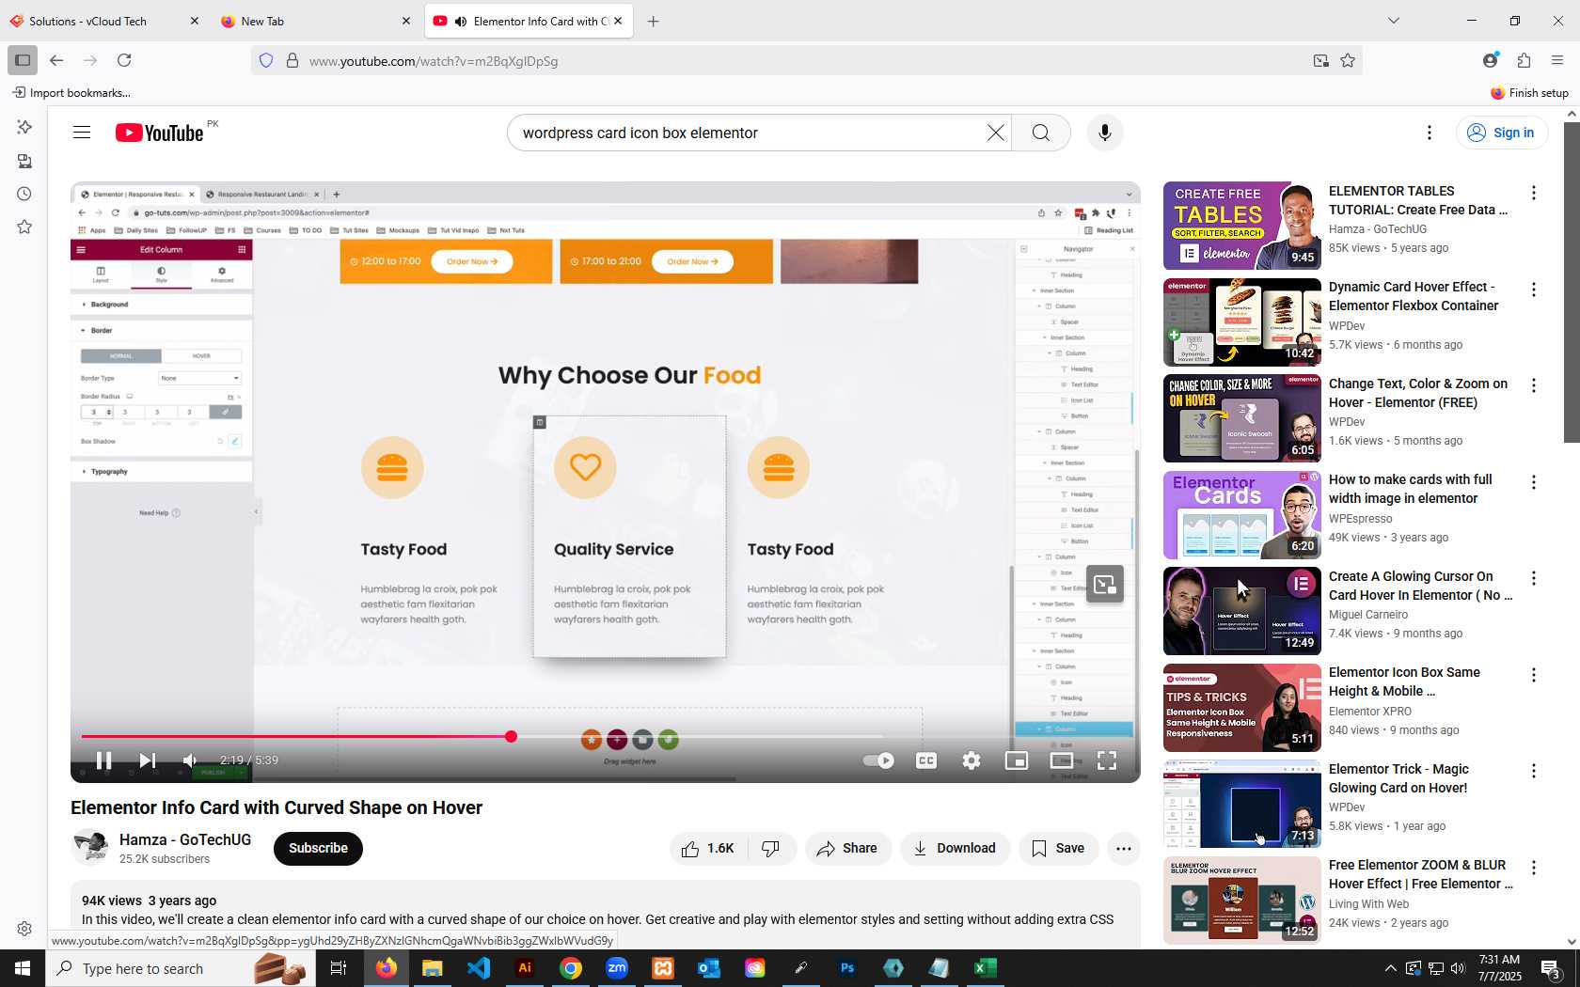
Task: Open Elementor Cards full width image thumbnail
Action: click(1242, 515)
